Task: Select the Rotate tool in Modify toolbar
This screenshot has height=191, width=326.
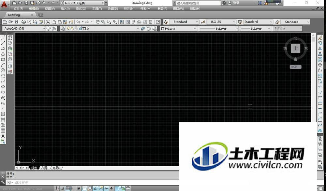Action: [x=320, y=70]
